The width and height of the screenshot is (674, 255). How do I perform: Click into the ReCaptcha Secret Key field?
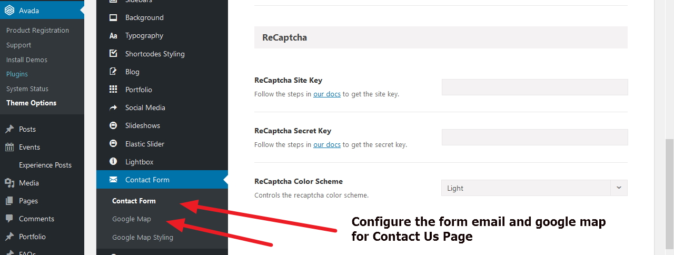click(x=534, y=137)
